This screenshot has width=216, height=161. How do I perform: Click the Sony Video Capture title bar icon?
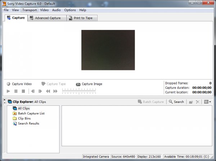coord(4,4)
